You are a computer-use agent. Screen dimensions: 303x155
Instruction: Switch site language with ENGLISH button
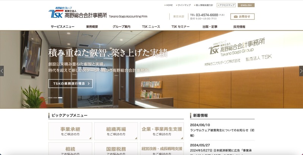point(246,5)
